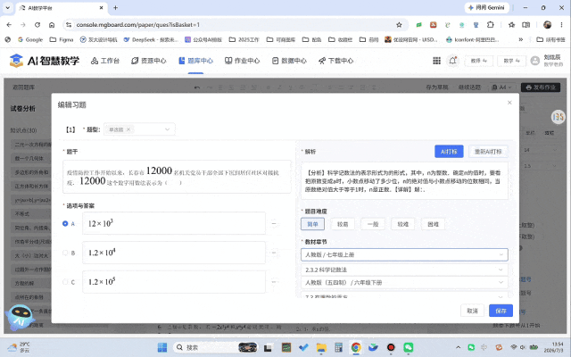
Task: Open the 工作台 nav menu item
Action: 105,61
